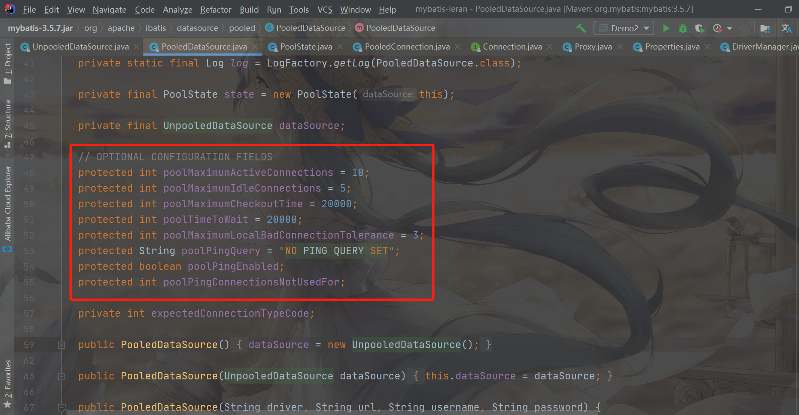Click the poolPingQuery field name
This screenshot has width=799, height=415.
click(x=221, y=251)
